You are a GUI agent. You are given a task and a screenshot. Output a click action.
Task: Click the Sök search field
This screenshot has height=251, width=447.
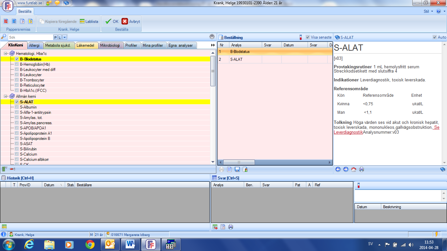[x=30, y=38]
